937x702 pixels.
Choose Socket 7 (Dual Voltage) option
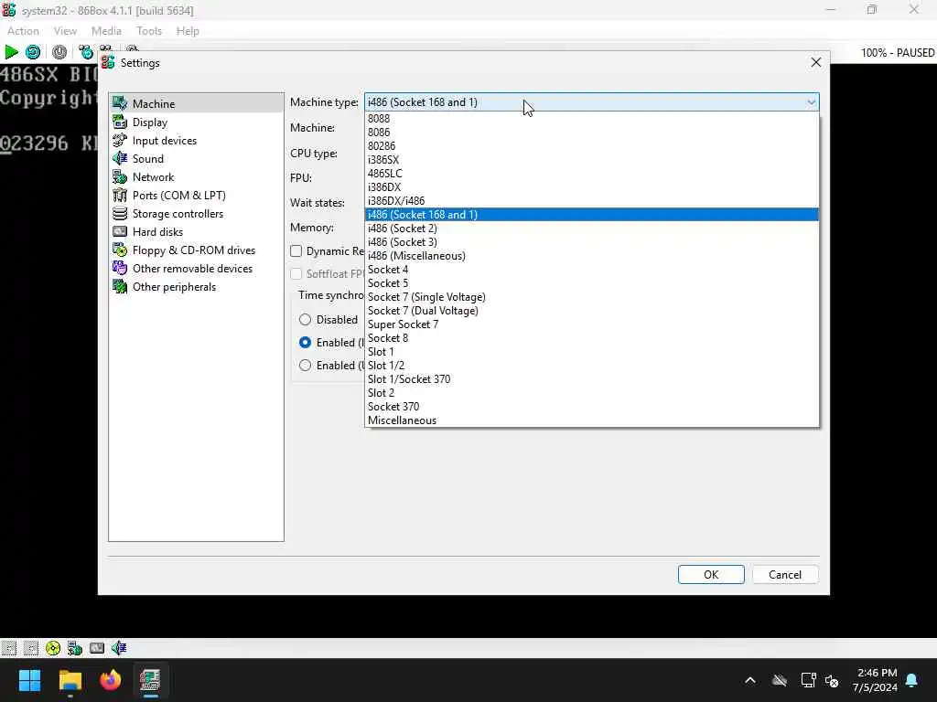point(592,311)
